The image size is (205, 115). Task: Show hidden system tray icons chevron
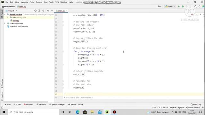click(172, 112)
